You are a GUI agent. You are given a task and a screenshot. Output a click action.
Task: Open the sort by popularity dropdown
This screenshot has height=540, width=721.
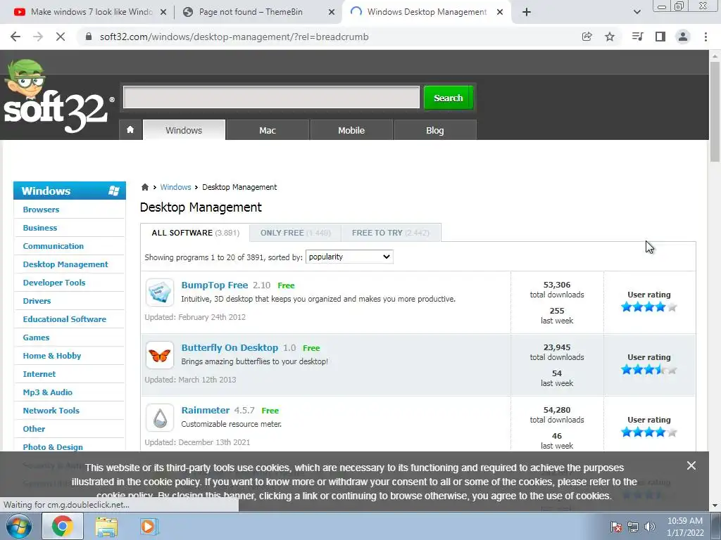pyautogui.click(x=349, y=257)
